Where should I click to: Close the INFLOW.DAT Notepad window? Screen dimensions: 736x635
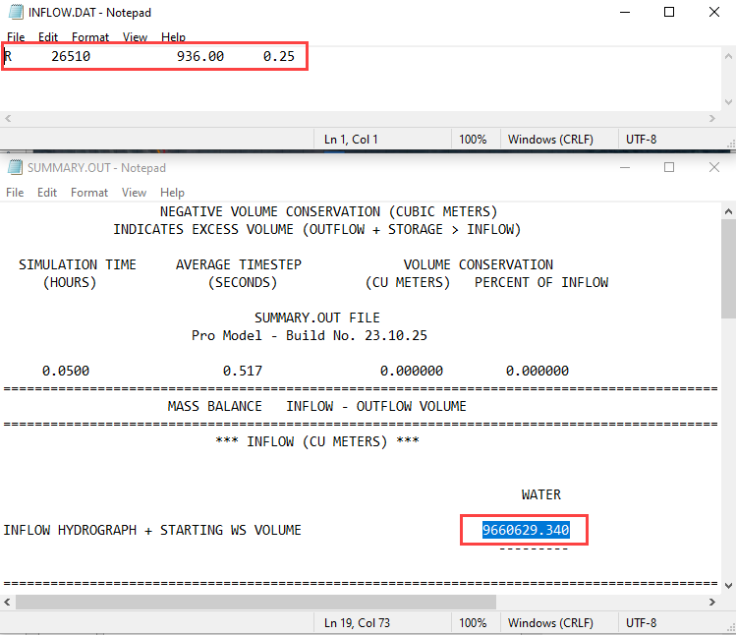[x=713, y=13]
